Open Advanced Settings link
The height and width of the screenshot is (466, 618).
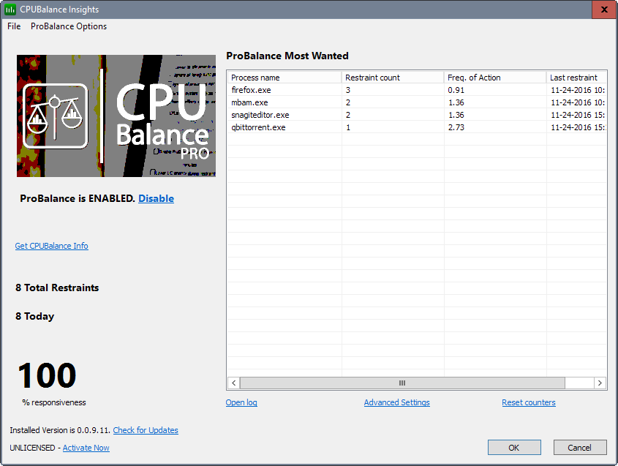point(397,402)
